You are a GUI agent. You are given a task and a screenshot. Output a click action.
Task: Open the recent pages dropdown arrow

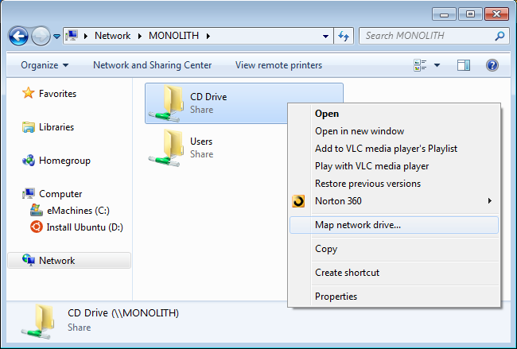coord(56,37)
